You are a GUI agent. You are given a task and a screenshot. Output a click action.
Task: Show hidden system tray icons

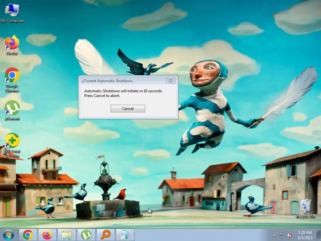click(x=274, y=235)
